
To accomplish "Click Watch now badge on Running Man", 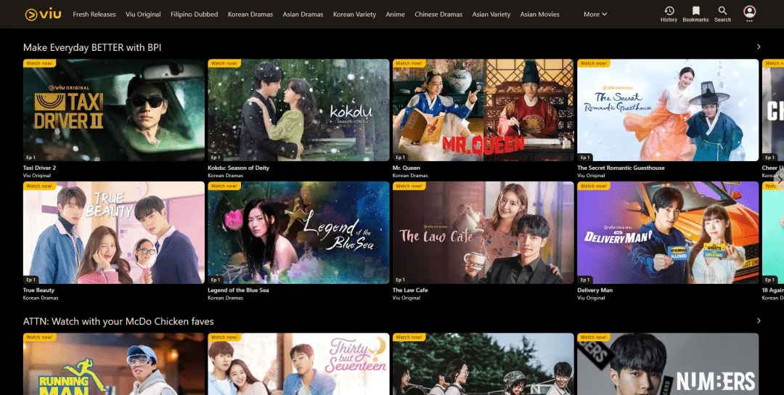I will pos(39,338).
